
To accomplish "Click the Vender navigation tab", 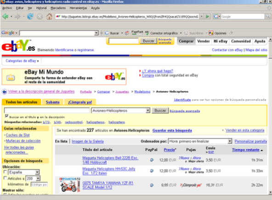I will pos(204,41).
